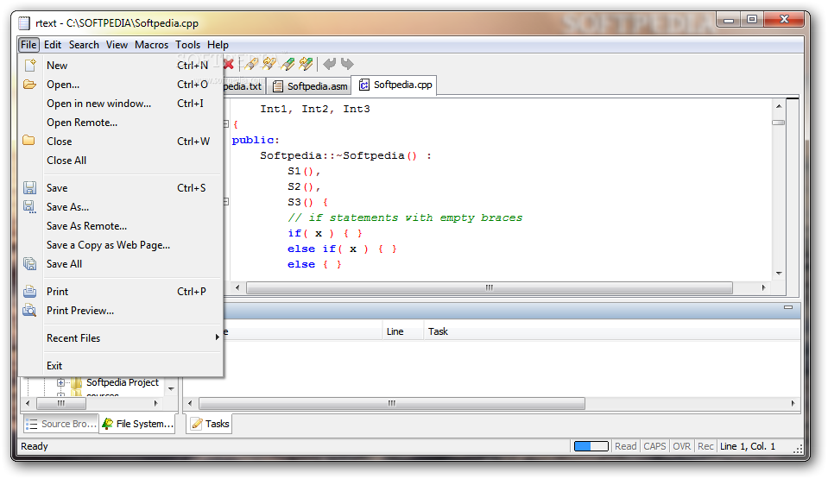This screenshot has height=479, width=828.
Task: Select Open in new window... menu entry
Action: click(x=120, y=104)
